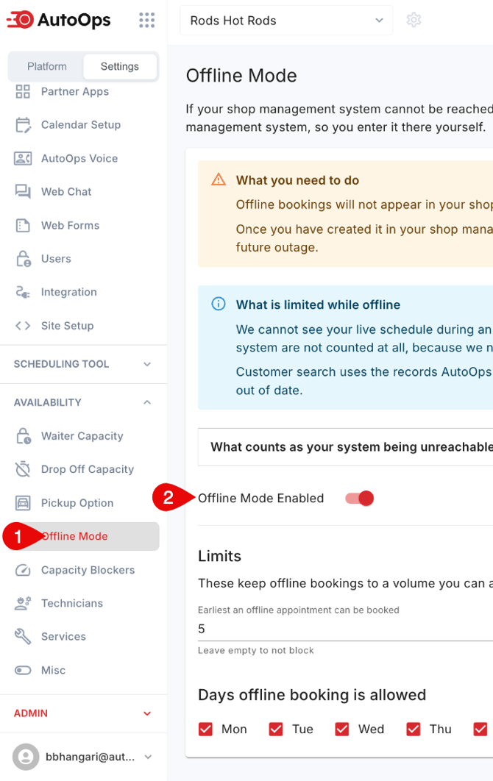Screen dimensions: 493x781
Task: Expand the Scheduling Tool section
Action: click(83, 364)
